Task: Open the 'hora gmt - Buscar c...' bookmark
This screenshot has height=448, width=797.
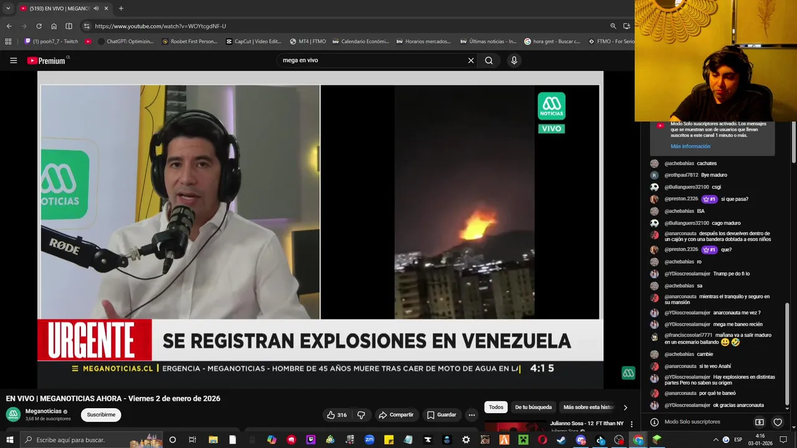Action: click(x=552, y=42)
